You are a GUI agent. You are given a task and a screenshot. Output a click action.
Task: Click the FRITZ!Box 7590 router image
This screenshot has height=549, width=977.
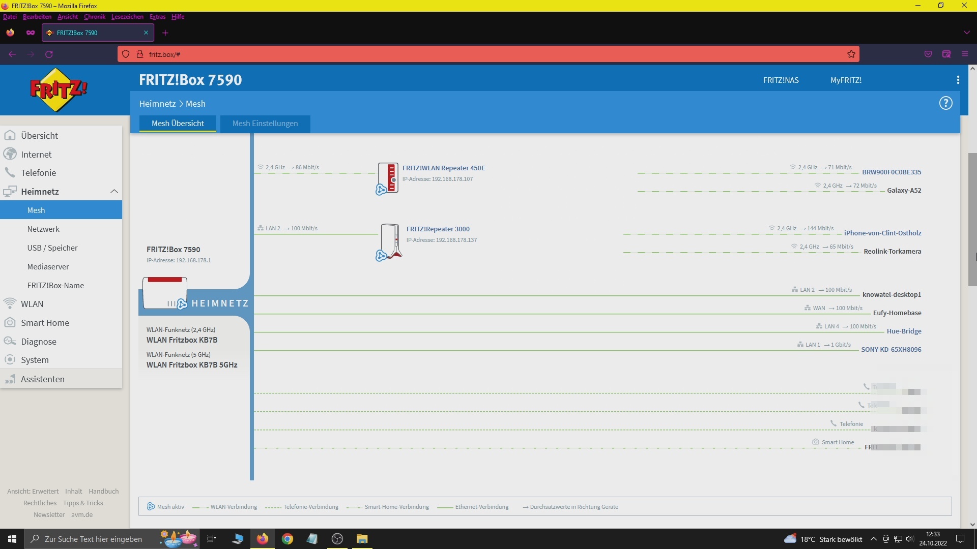pos(165,293)
